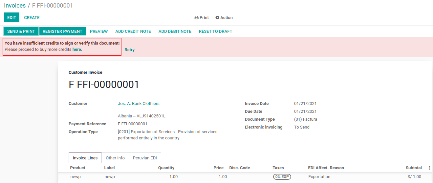This screenshot has width=433, height=183.
Task: Open the Print dropdown with printer icon
Action: [x=202, y=18]
